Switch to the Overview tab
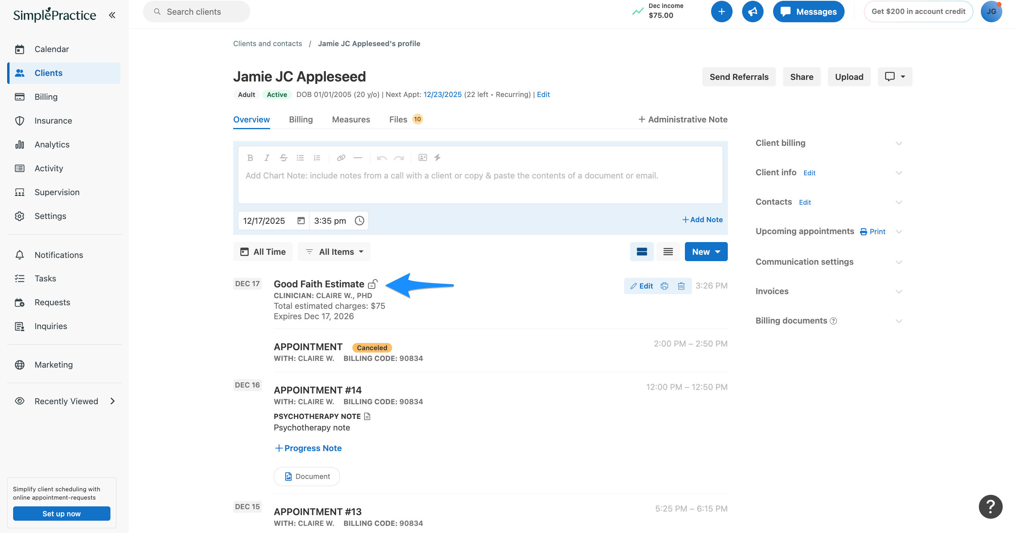1017x533 pixels. [251, 120]
